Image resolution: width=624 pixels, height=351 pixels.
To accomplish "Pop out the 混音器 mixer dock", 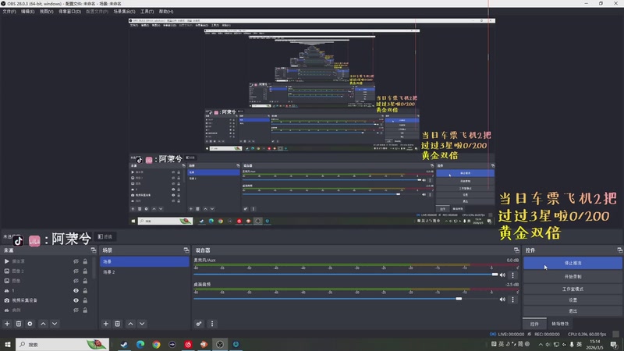I will (x=516, y=250).
